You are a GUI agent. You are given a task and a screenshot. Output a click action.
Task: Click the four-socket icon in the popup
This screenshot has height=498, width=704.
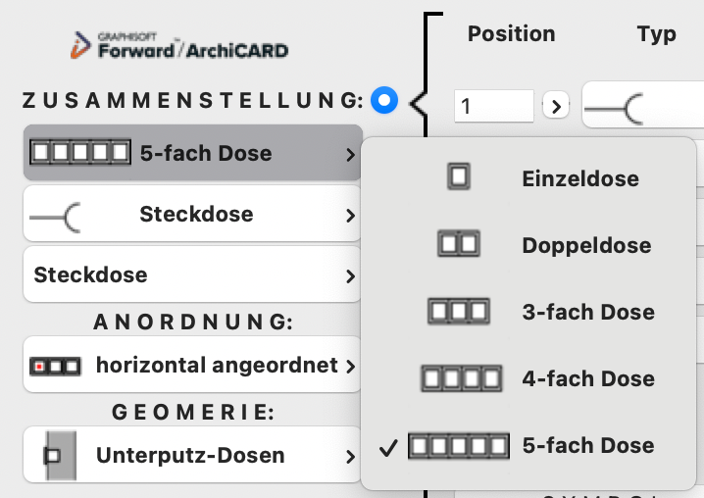tap(460, 378)
